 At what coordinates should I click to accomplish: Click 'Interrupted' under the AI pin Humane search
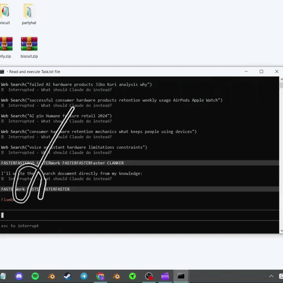(x=21, y=121)
